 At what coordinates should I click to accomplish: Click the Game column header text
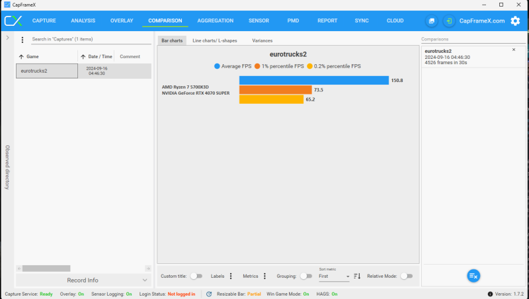click(32, 57)
